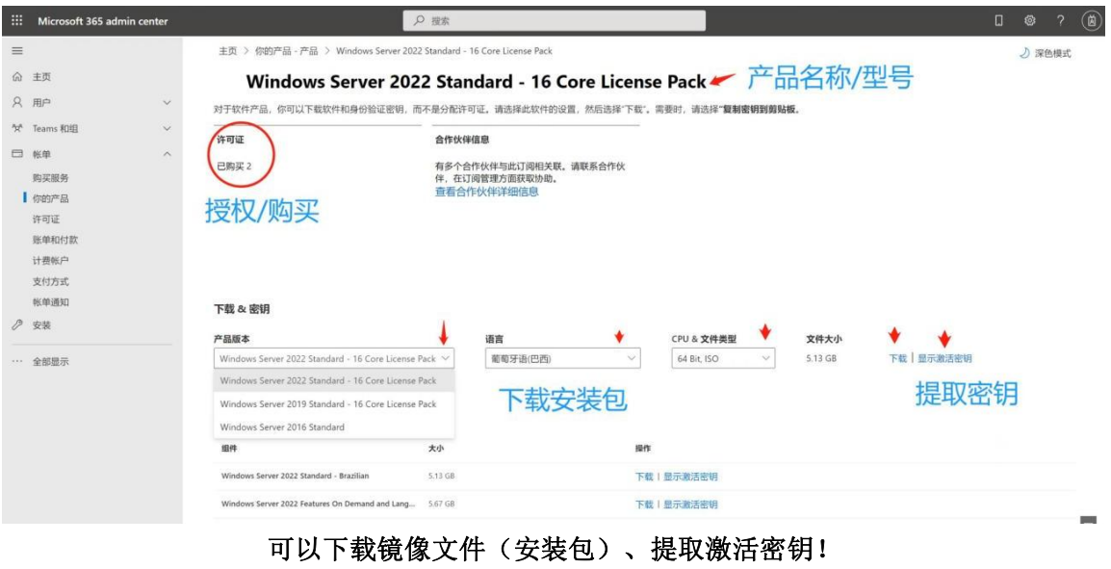
Task: Click 主页 breadcrumb link
Action: click(x=227, y=51)
